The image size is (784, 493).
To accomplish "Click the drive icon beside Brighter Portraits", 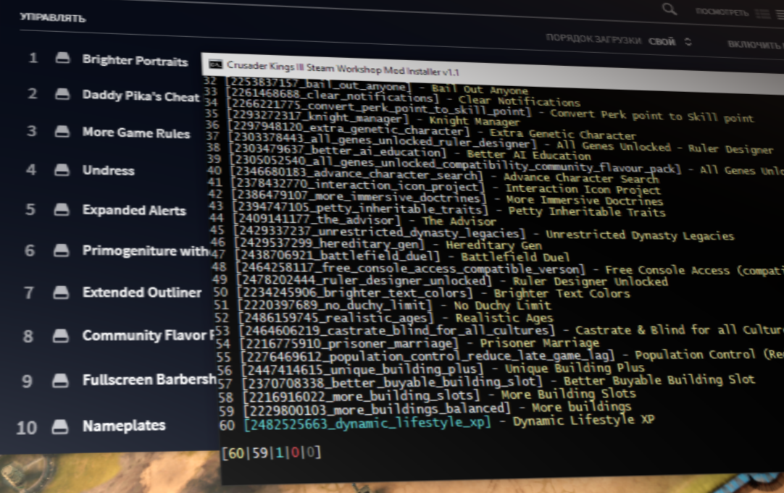I will click(x=63, y=58).
